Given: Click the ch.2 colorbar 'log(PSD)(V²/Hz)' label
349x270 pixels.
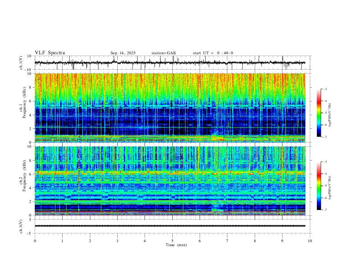Looking at the screenshot, I should [x=330, y=187].
